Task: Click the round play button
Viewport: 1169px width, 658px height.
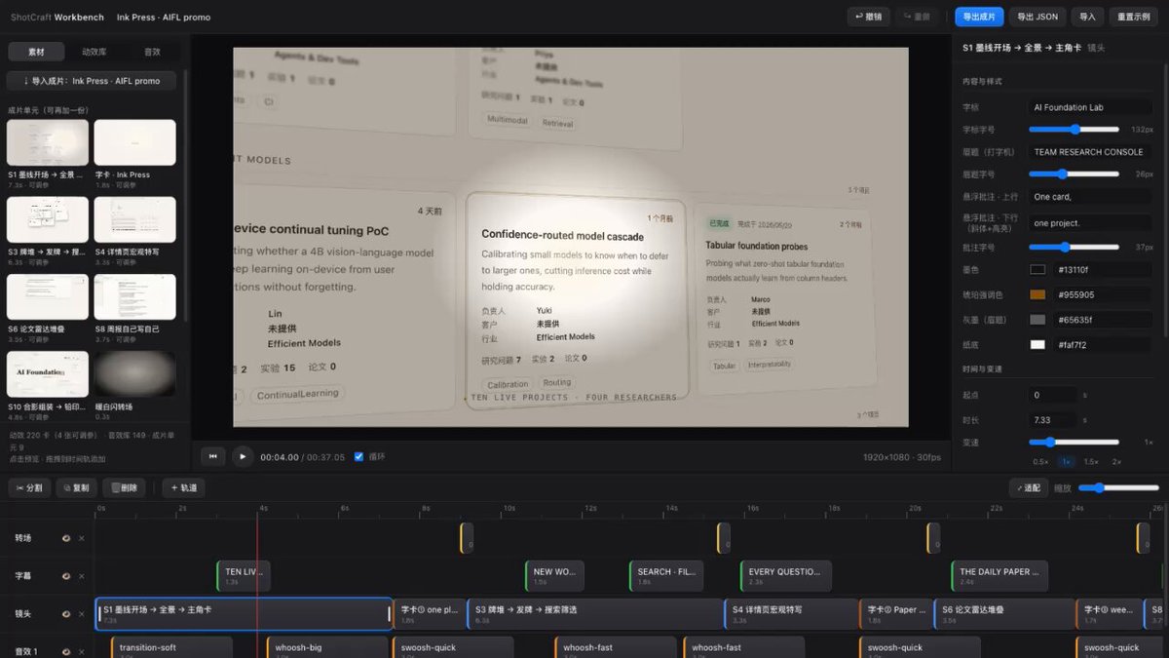Action: click(243, 456)
